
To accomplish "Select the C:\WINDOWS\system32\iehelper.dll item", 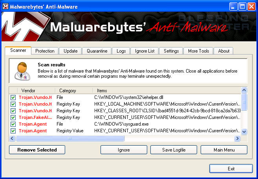I will 129,97.
